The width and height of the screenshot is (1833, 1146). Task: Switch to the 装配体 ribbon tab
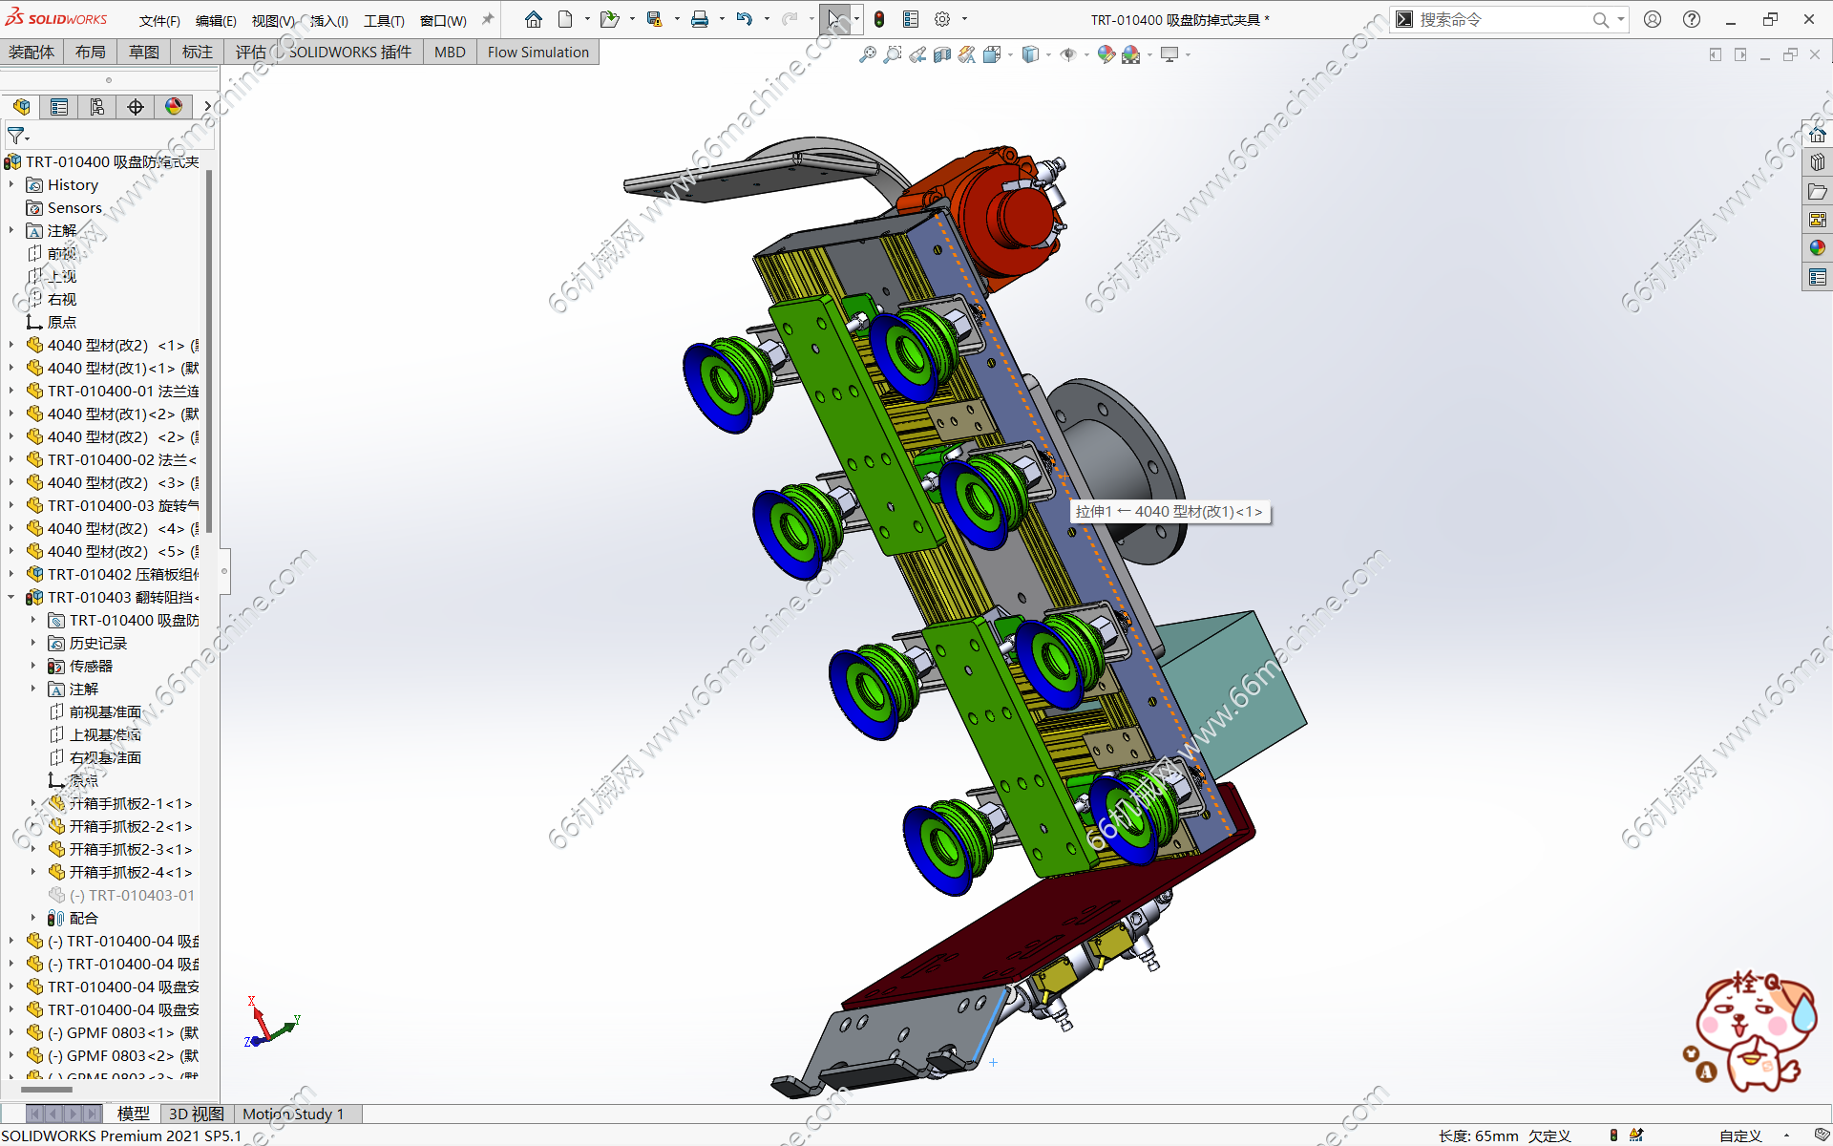point(32,53)
